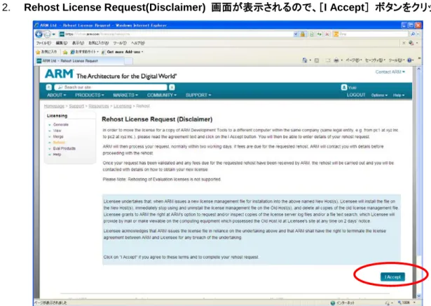Click the page vertical scrollbar
The height and width of the screenshot is (306, 431).
click(x=418, y=182)
